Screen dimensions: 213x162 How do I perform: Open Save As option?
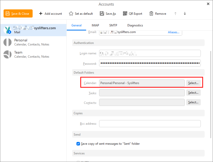click(108, 13)
